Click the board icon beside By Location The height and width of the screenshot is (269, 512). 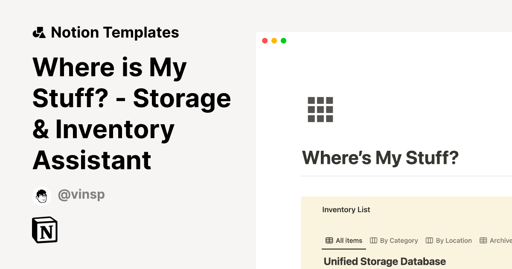[x=428, y=240]
